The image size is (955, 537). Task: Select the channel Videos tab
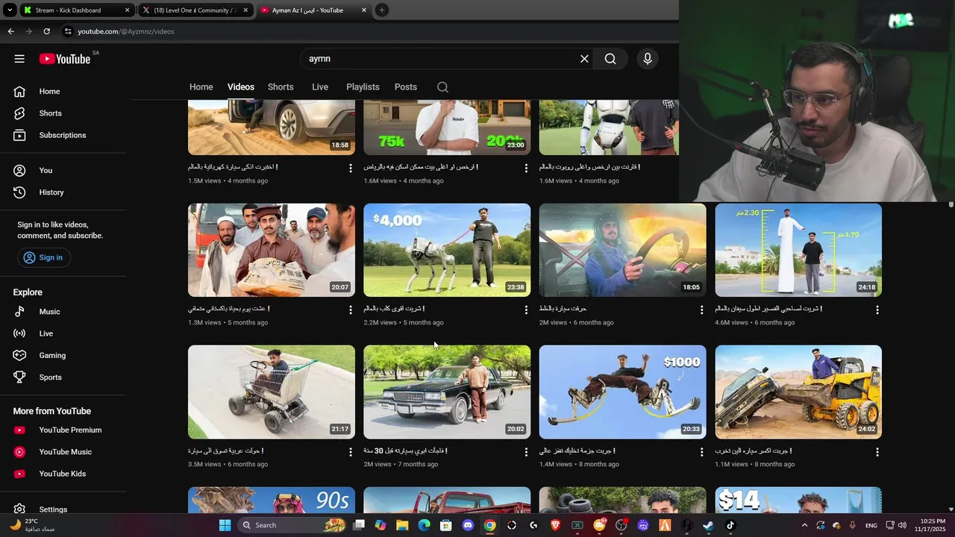click(241, 87)
